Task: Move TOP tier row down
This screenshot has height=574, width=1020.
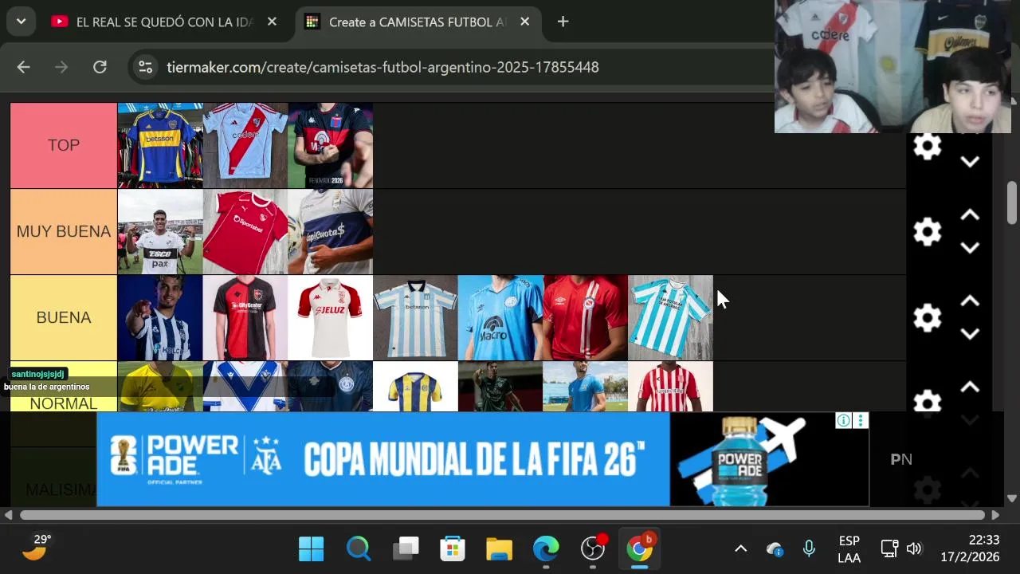Action: (970, 162)
